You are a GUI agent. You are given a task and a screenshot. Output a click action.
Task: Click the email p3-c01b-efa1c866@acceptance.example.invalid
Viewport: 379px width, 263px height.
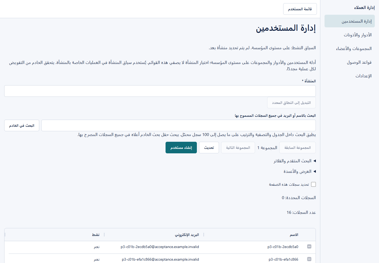[160, 259]
